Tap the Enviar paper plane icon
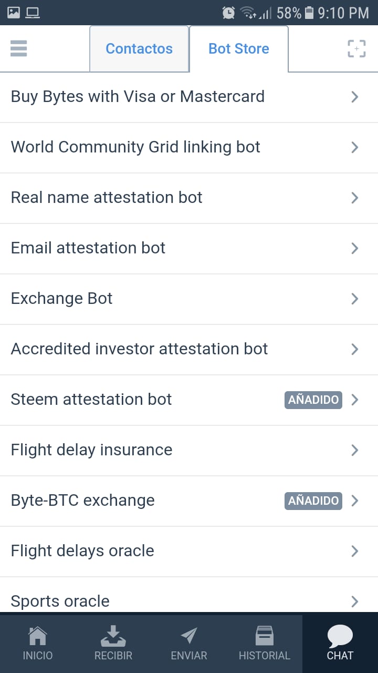This screenshot has width=378, height=673. point(189,637)
